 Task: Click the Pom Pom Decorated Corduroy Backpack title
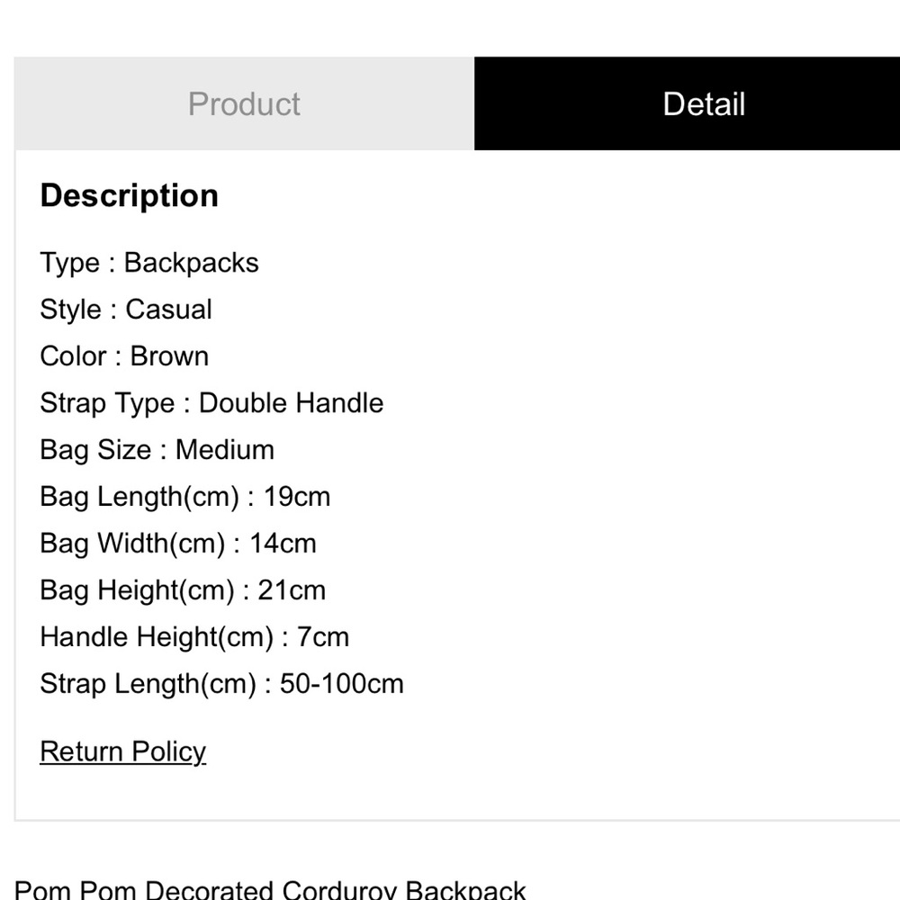pyautogui.click(x=270, y=889)
